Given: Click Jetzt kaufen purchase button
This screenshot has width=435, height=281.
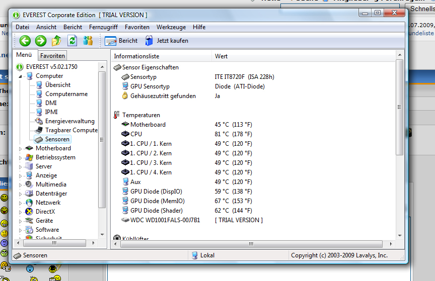Looking at the screenshot, I should click(166, 41).
